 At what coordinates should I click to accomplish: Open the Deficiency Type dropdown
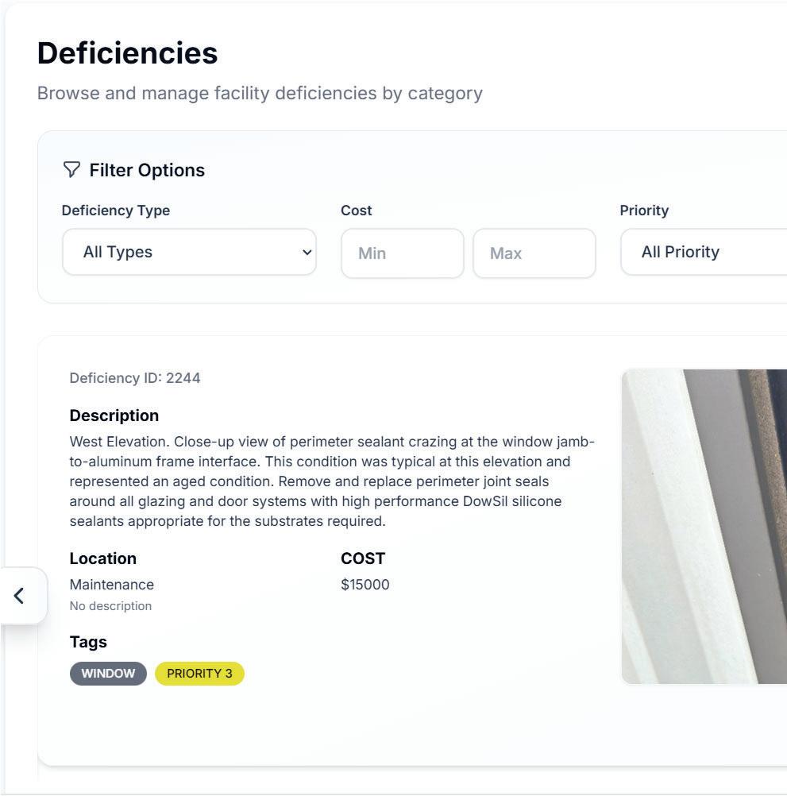[x=189, y=252]
